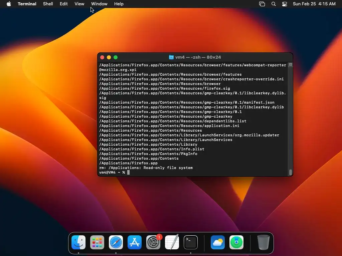Click the Contents/Library/LaunchServices line
The image size is (342, 256).
click(x=166, y=140)
